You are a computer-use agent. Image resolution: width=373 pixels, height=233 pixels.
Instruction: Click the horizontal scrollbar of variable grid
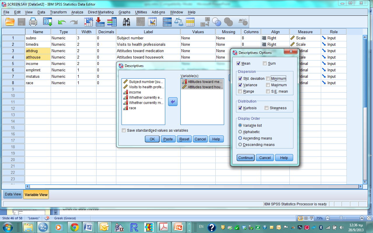pos(194,186)
